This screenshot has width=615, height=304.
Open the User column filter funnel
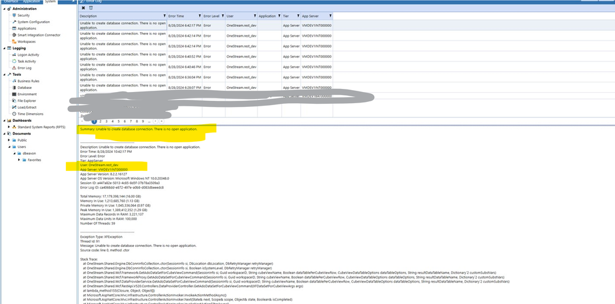255,16
